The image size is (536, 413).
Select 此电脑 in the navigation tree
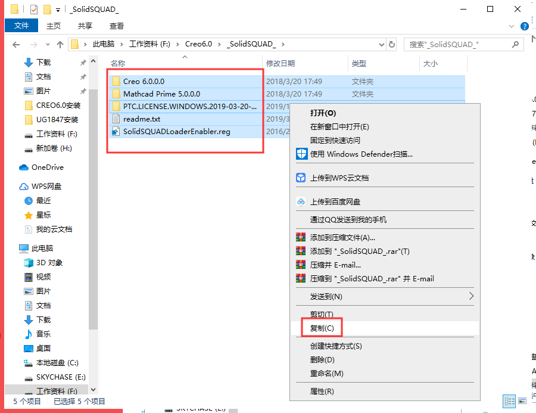pos(42,249)
